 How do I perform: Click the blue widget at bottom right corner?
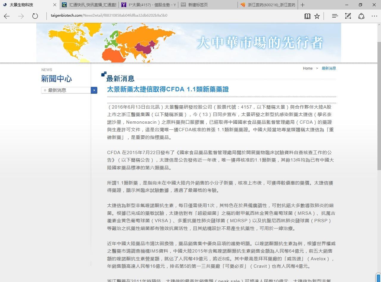point(378,278)
